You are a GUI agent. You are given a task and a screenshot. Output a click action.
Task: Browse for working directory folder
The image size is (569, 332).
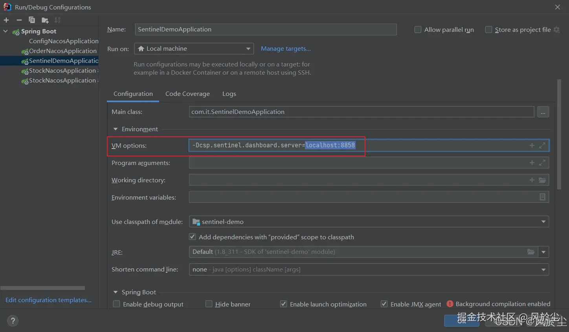click(542, 180)
